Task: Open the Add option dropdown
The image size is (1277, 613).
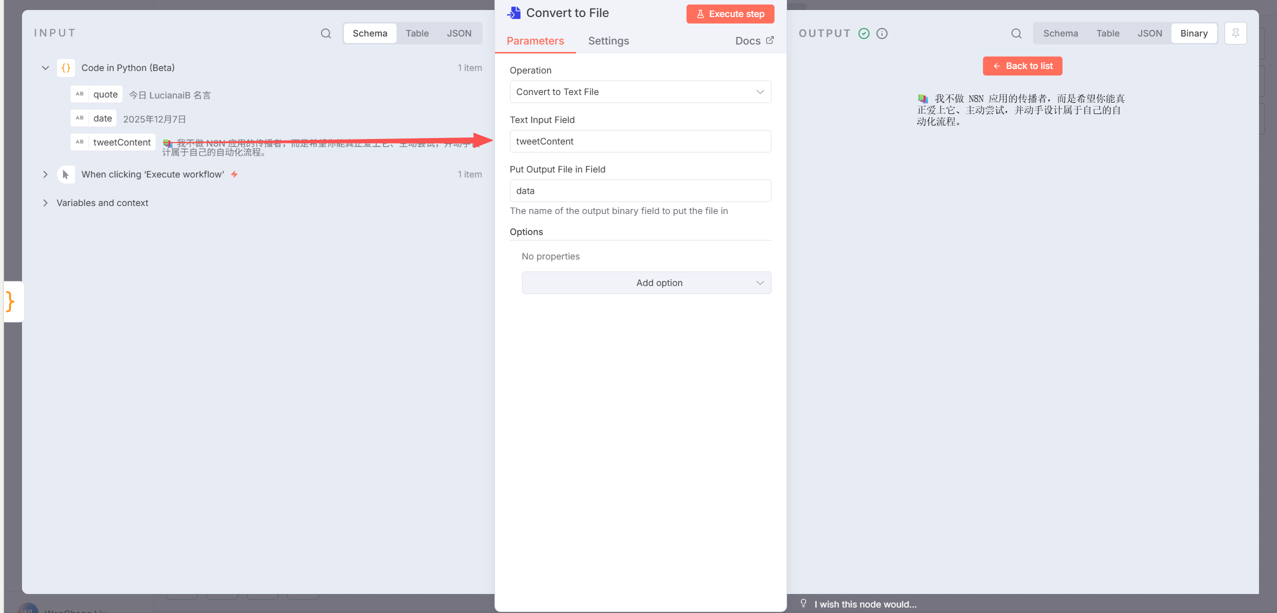Action: (x=646, y=283)
